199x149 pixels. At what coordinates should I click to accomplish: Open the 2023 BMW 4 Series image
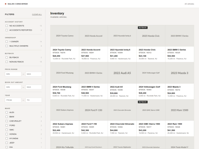pyautogui.click(x=94, y=73)
